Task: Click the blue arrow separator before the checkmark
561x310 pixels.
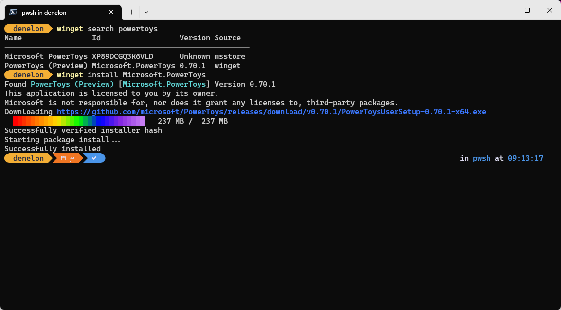Action: coord(86,158)
